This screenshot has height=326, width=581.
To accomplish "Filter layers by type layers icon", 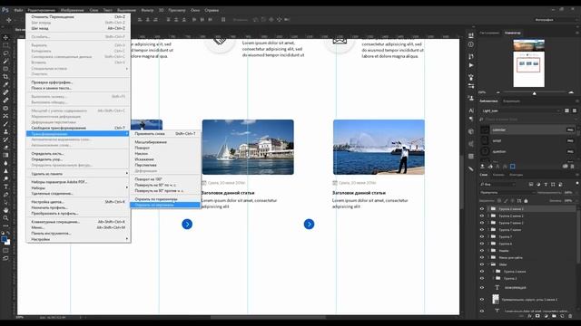I will (546, 184).
